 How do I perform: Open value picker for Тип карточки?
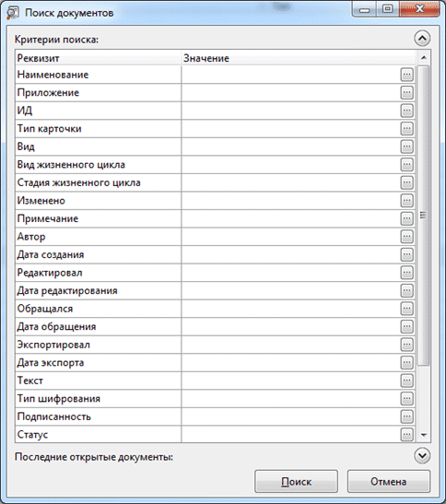(406, 129)
